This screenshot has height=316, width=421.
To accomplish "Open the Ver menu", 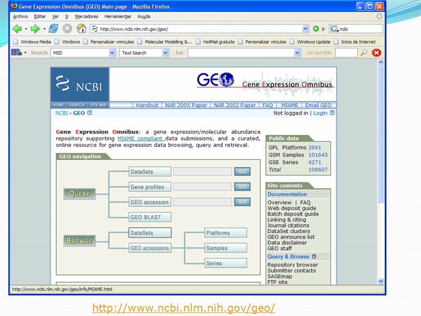I will point(55,16).
